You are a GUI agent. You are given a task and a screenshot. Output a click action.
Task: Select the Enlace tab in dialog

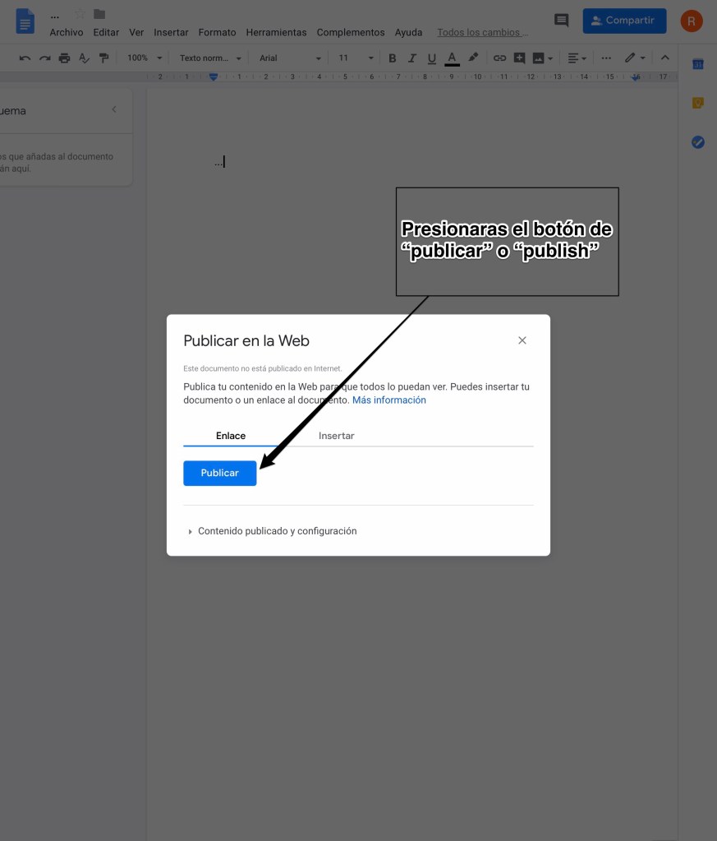pyautogui.click(x=231, y=436)
